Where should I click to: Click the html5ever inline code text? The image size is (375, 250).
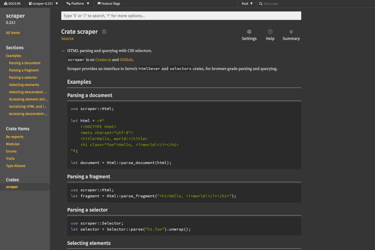[149, 68]
